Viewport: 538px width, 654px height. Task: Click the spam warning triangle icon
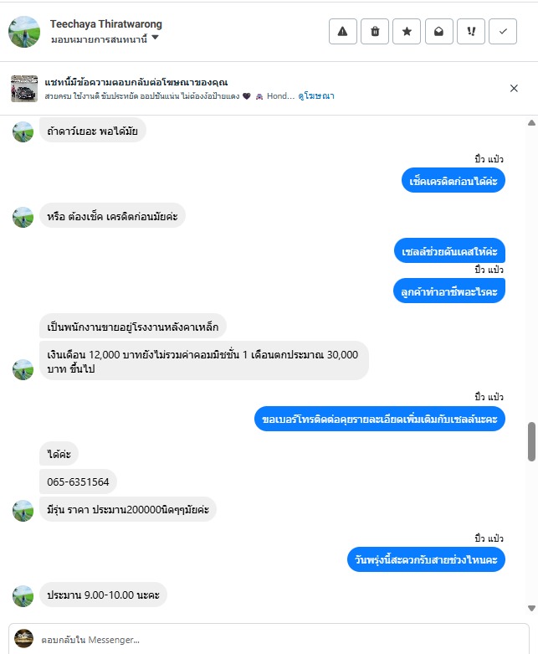tap(342, 31)
